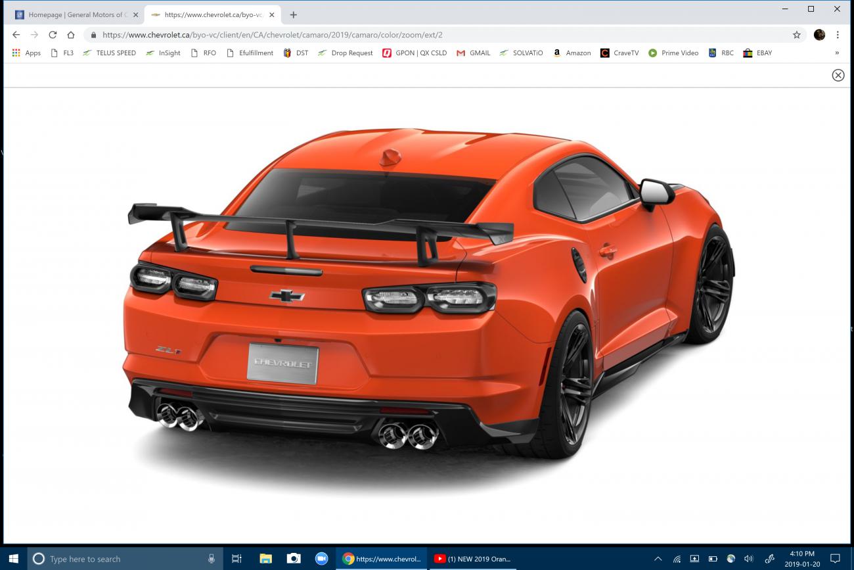Open the SOLVATiO bookmark
Image resolution: width=854 pixels, height=570 pixels.
[521, 53]
